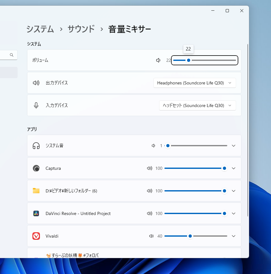Click the headphones icon beside システム音
The image size is (271, 274).
coord(36,146)
